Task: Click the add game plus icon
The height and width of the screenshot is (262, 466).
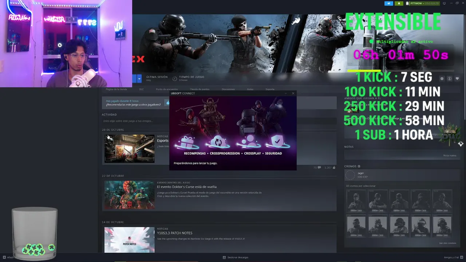Action: pos(4,257)
